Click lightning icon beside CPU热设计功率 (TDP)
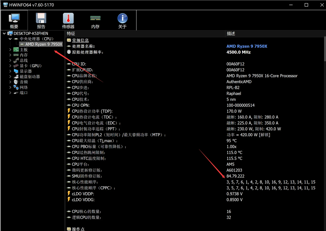This screenshot has height=231, width=326. 69,111
